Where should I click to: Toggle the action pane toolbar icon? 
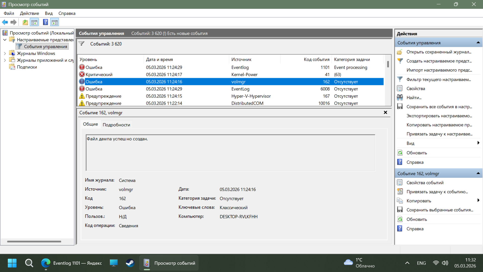click(x=55, y=22)
